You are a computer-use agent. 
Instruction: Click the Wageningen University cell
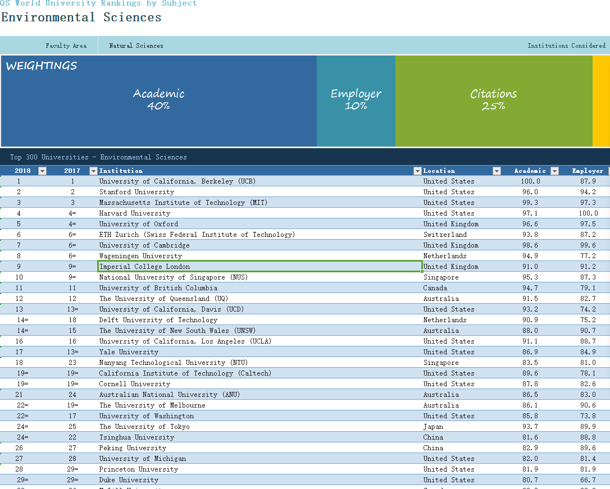pyautogui.click(x=260, y=256)
